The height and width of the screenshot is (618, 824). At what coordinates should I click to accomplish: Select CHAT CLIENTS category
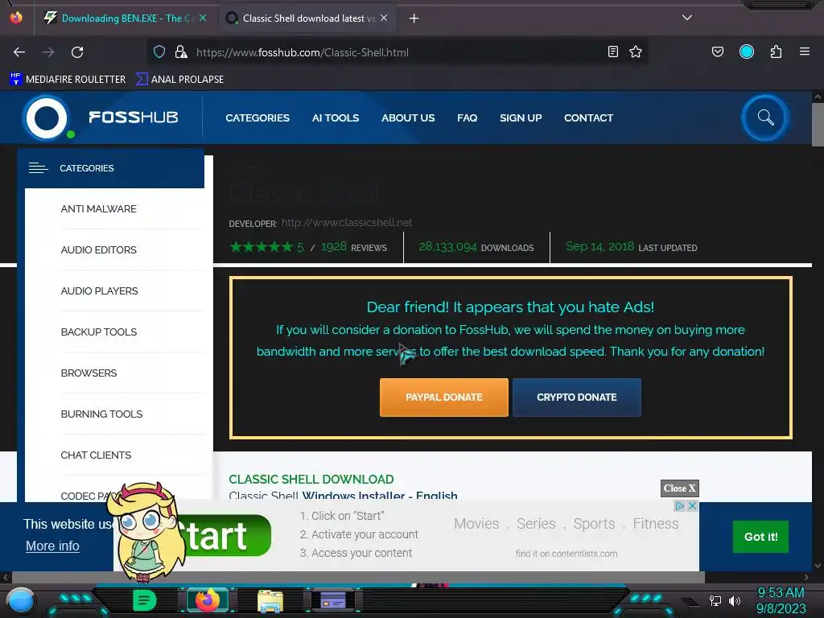tap(96, 455)
